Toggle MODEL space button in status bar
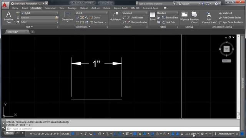The width and height of the screenshot is (246, 138). [x=65, y=134]
